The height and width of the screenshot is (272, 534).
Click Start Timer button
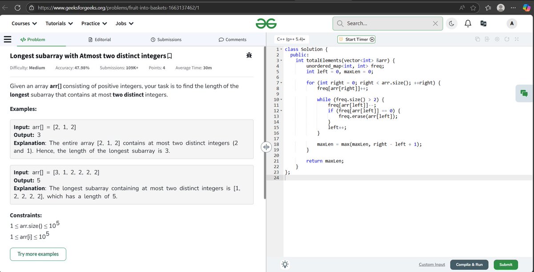point(356,39)
